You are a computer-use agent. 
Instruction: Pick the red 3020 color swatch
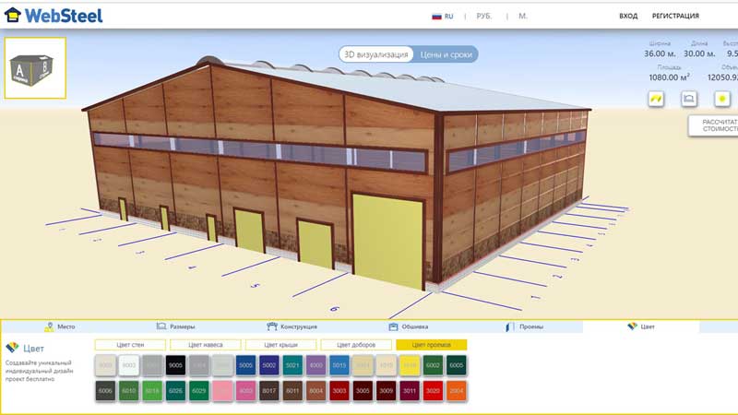(433, 391)
